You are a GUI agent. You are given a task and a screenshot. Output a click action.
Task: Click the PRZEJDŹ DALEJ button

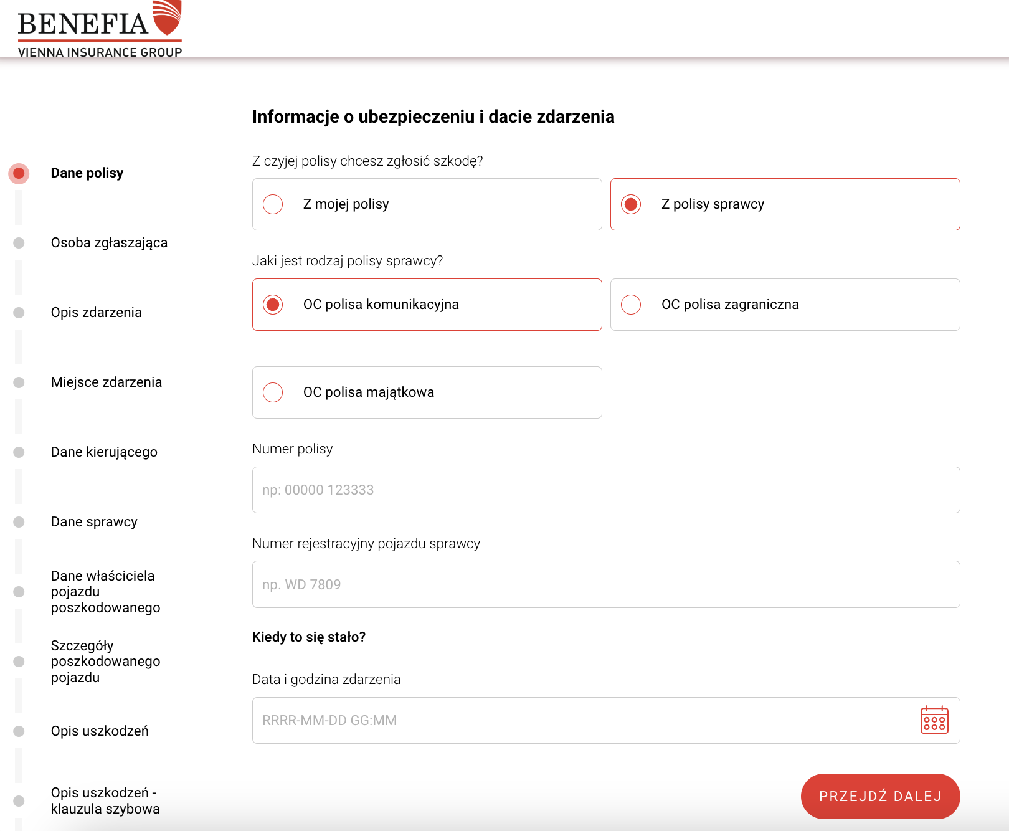[880, 796]
